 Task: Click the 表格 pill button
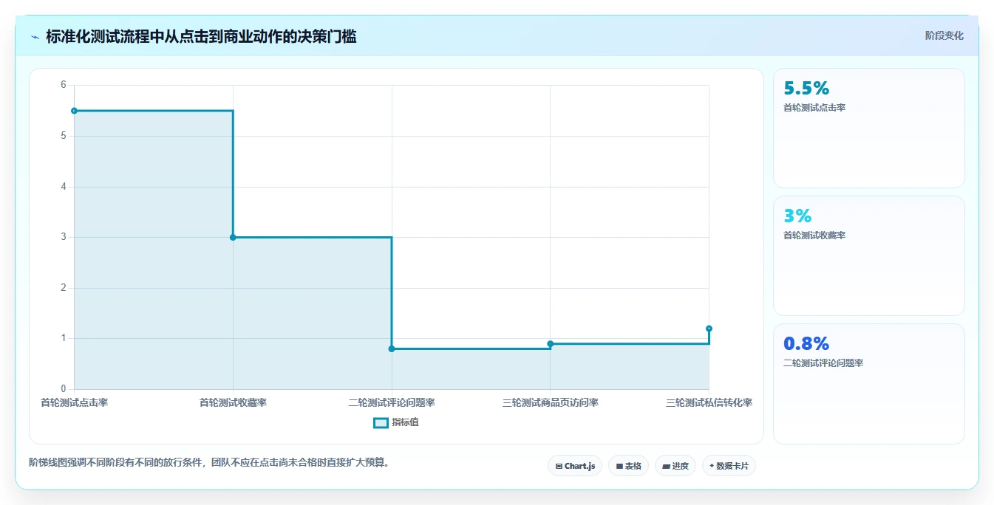click(x=628, y=466)
